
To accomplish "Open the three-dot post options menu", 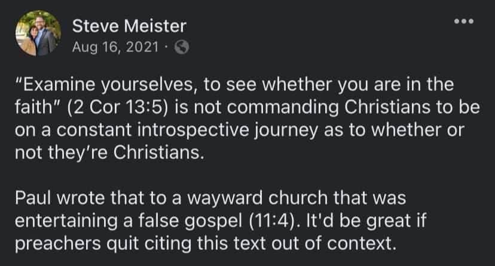I will click(x=464, y=22).
